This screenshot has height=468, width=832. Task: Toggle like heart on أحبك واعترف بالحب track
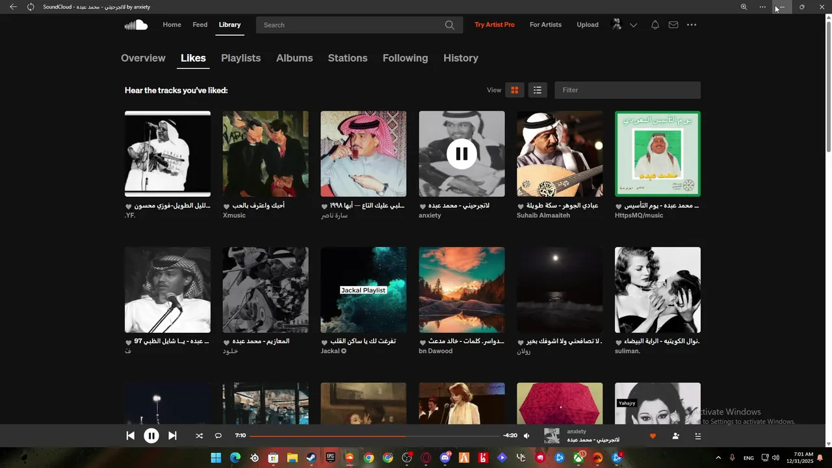click(226, 206)
